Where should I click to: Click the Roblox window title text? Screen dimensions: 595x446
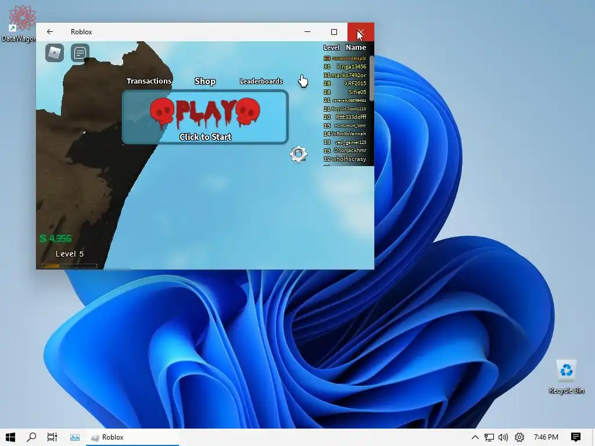point(81,32)
